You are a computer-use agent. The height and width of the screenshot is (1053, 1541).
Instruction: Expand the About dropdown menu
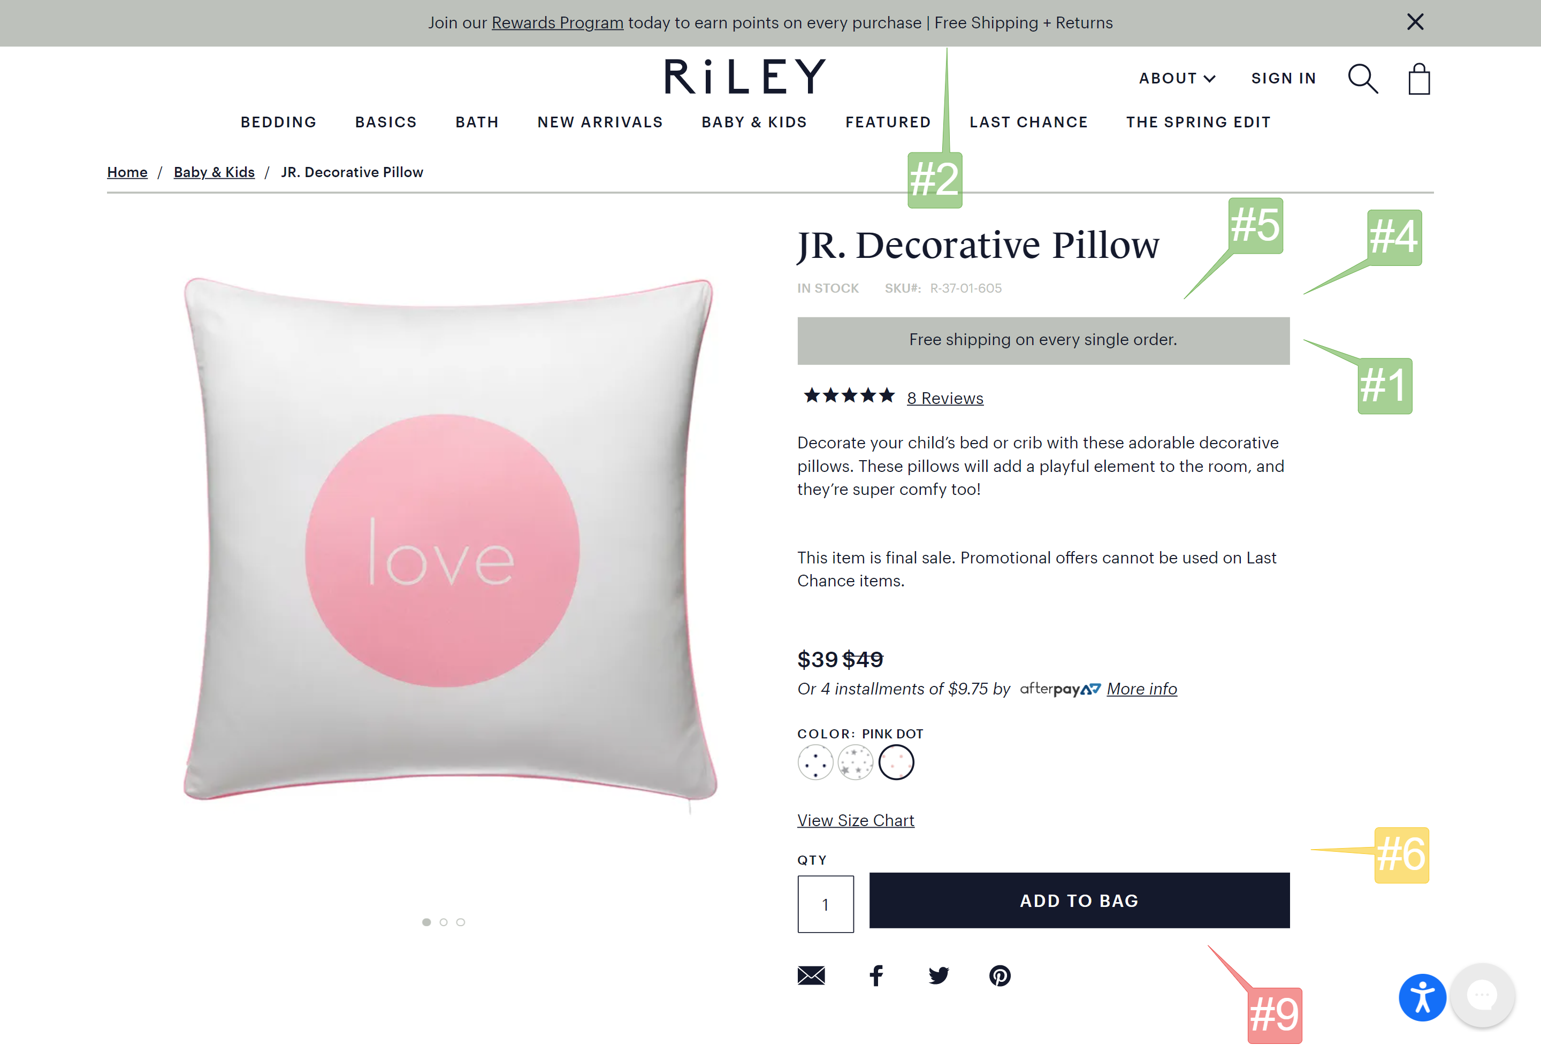1177,78
